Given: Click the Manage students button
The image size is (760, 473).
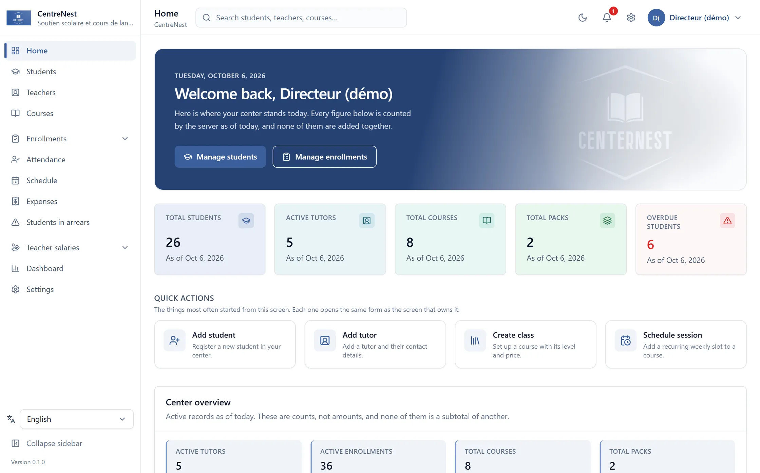Looking at the screenshot, I should point(220,157).
